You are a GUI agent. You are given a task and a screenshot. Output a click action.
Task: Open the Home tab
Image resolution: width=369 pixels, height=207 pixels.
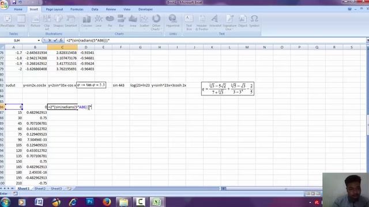(18, 9)
